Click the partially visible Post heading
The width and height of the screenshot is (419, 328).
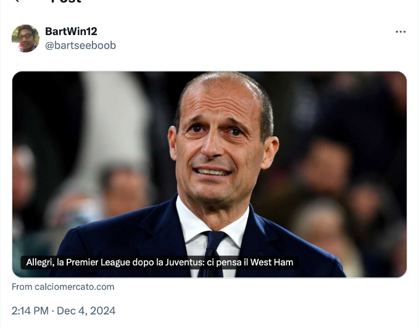[65, 2]
